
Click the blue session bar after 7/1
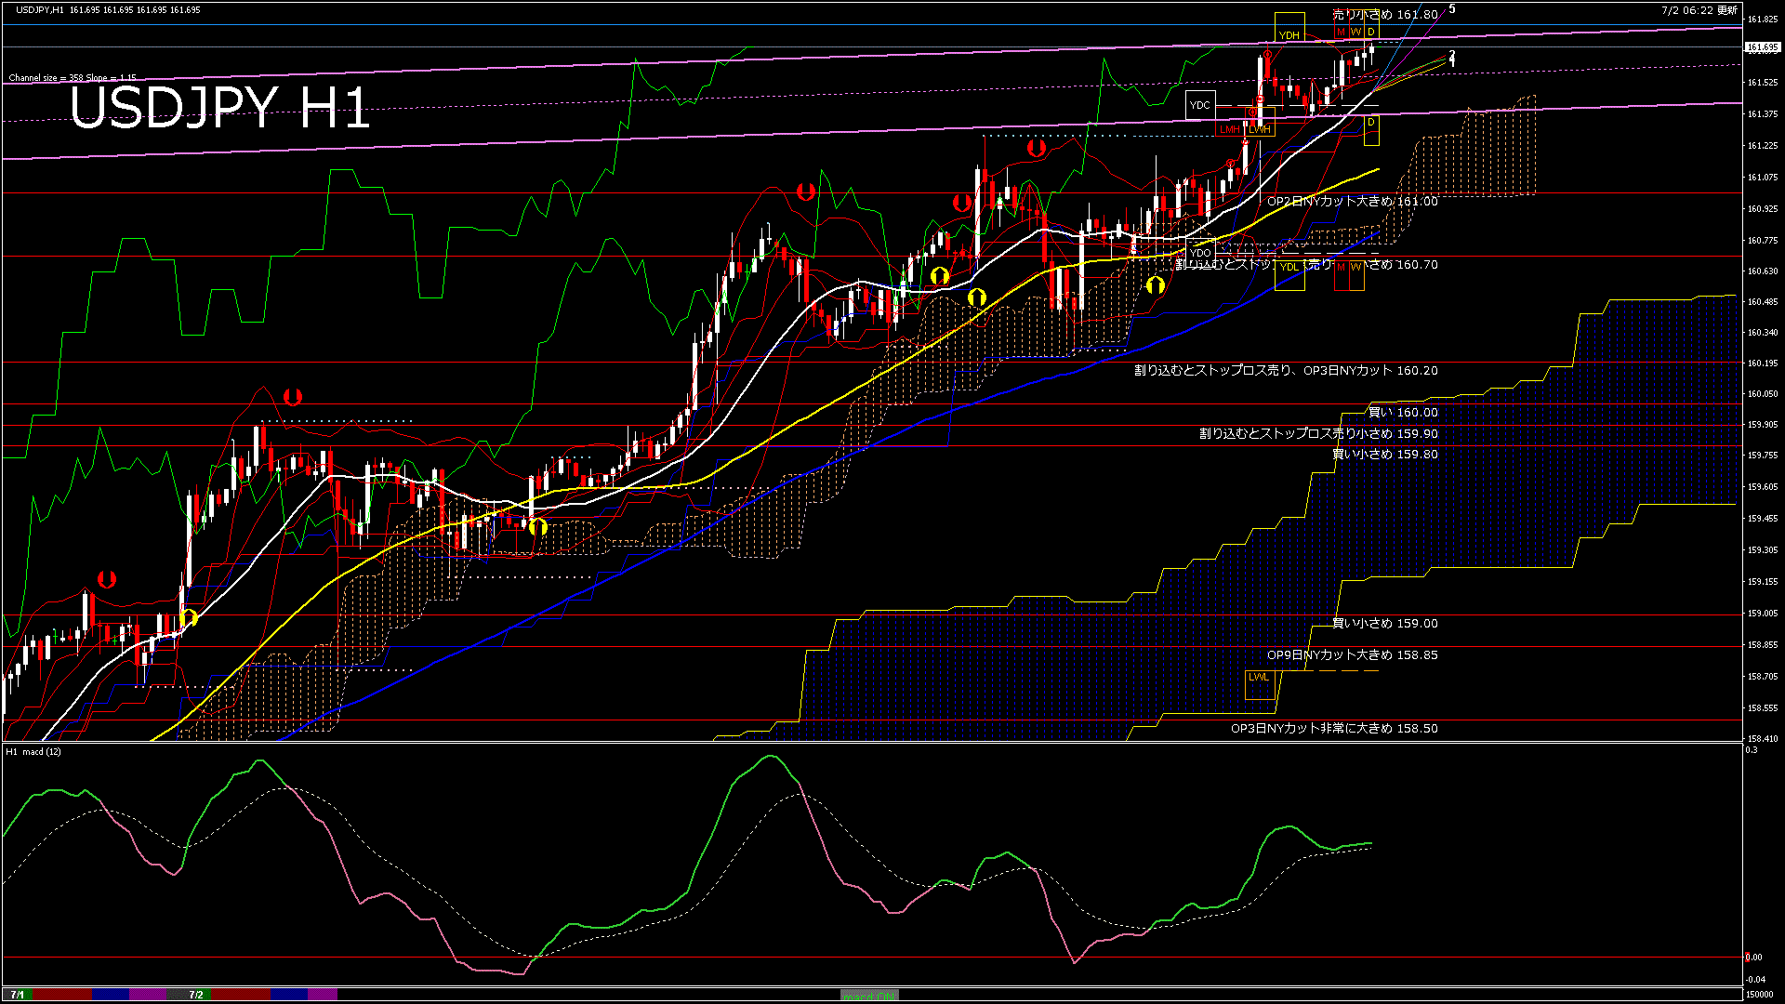pos(111,995)
